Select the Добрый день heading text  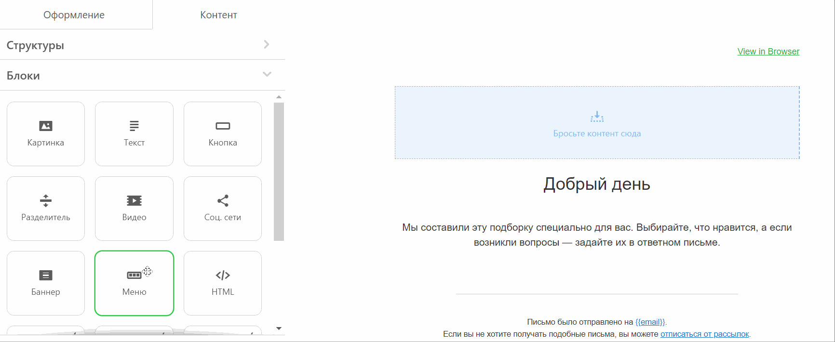click(x=597, y=184)
